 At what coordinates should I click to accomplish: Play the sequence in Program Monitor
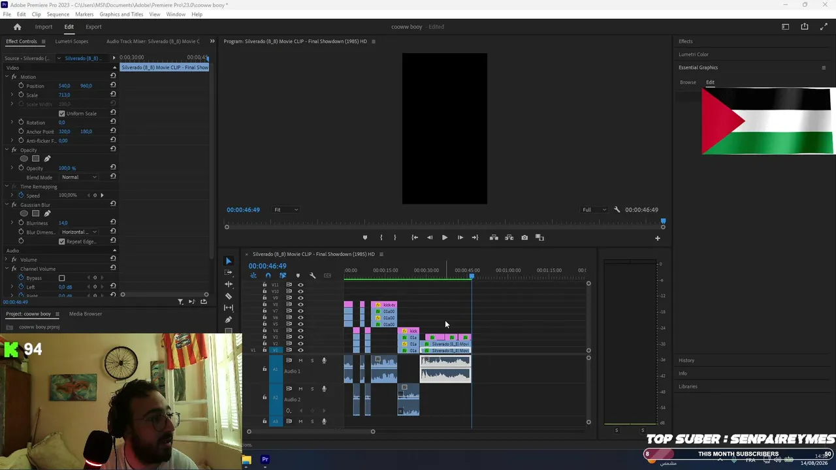click(445, 238)
